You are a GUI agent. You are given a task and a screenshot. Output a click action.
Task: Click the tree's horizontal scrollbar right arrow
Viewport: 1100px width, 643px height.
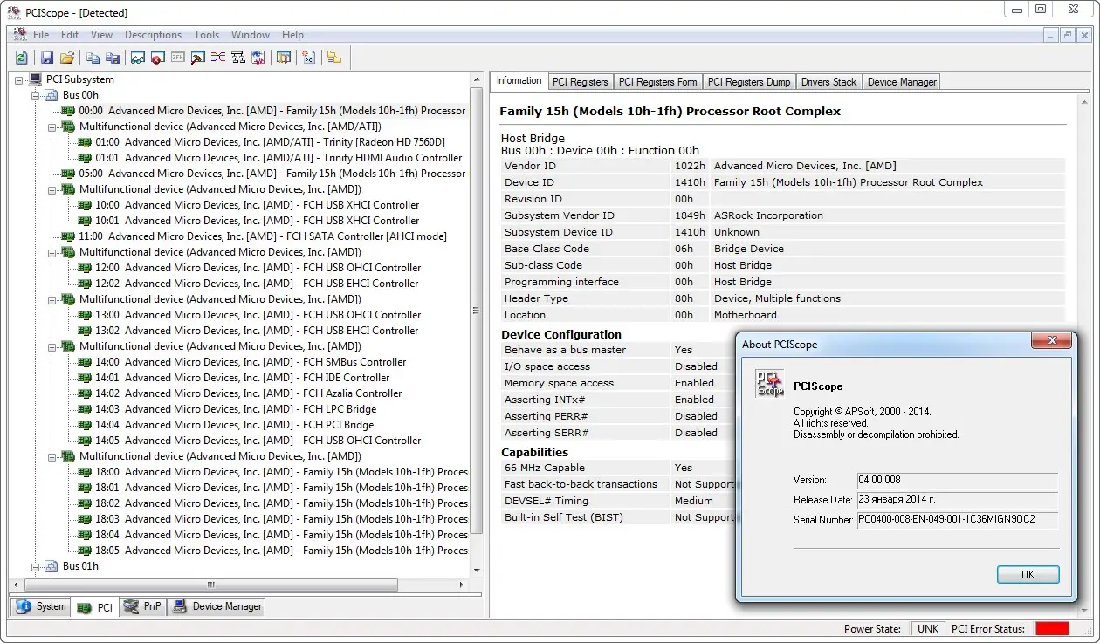tap(461, 585)
